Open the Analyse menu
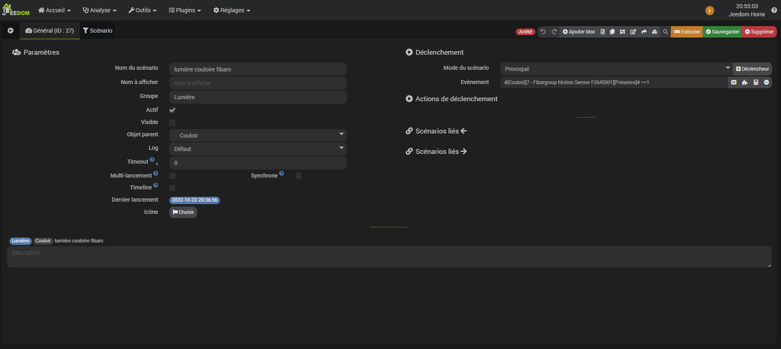The height and width of the screenshot is (349, 781). pyautogui.click(x=100, y=10)
